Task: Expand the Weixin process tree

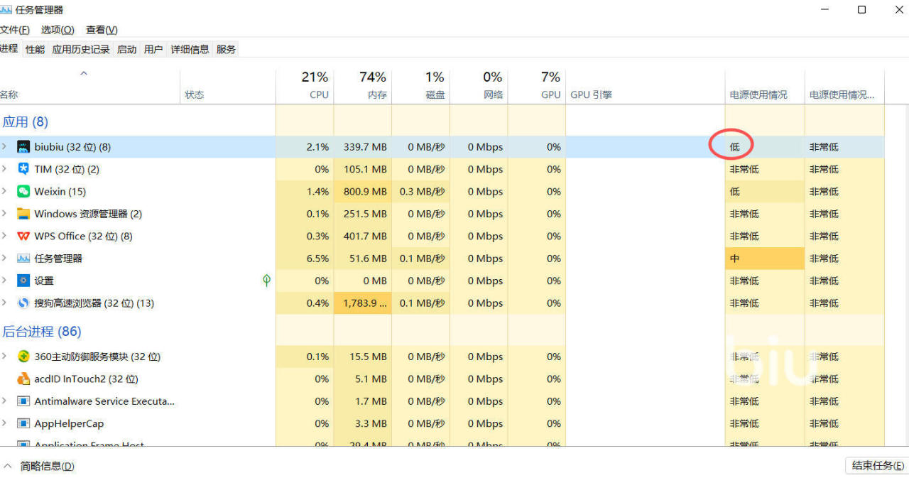Action: 4,192
